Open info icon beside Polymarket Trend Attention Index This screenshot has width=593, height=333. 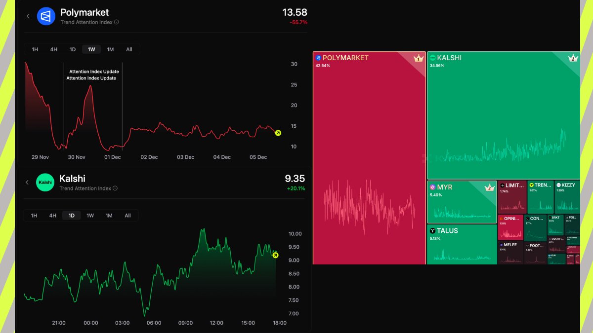coord(117,22)
